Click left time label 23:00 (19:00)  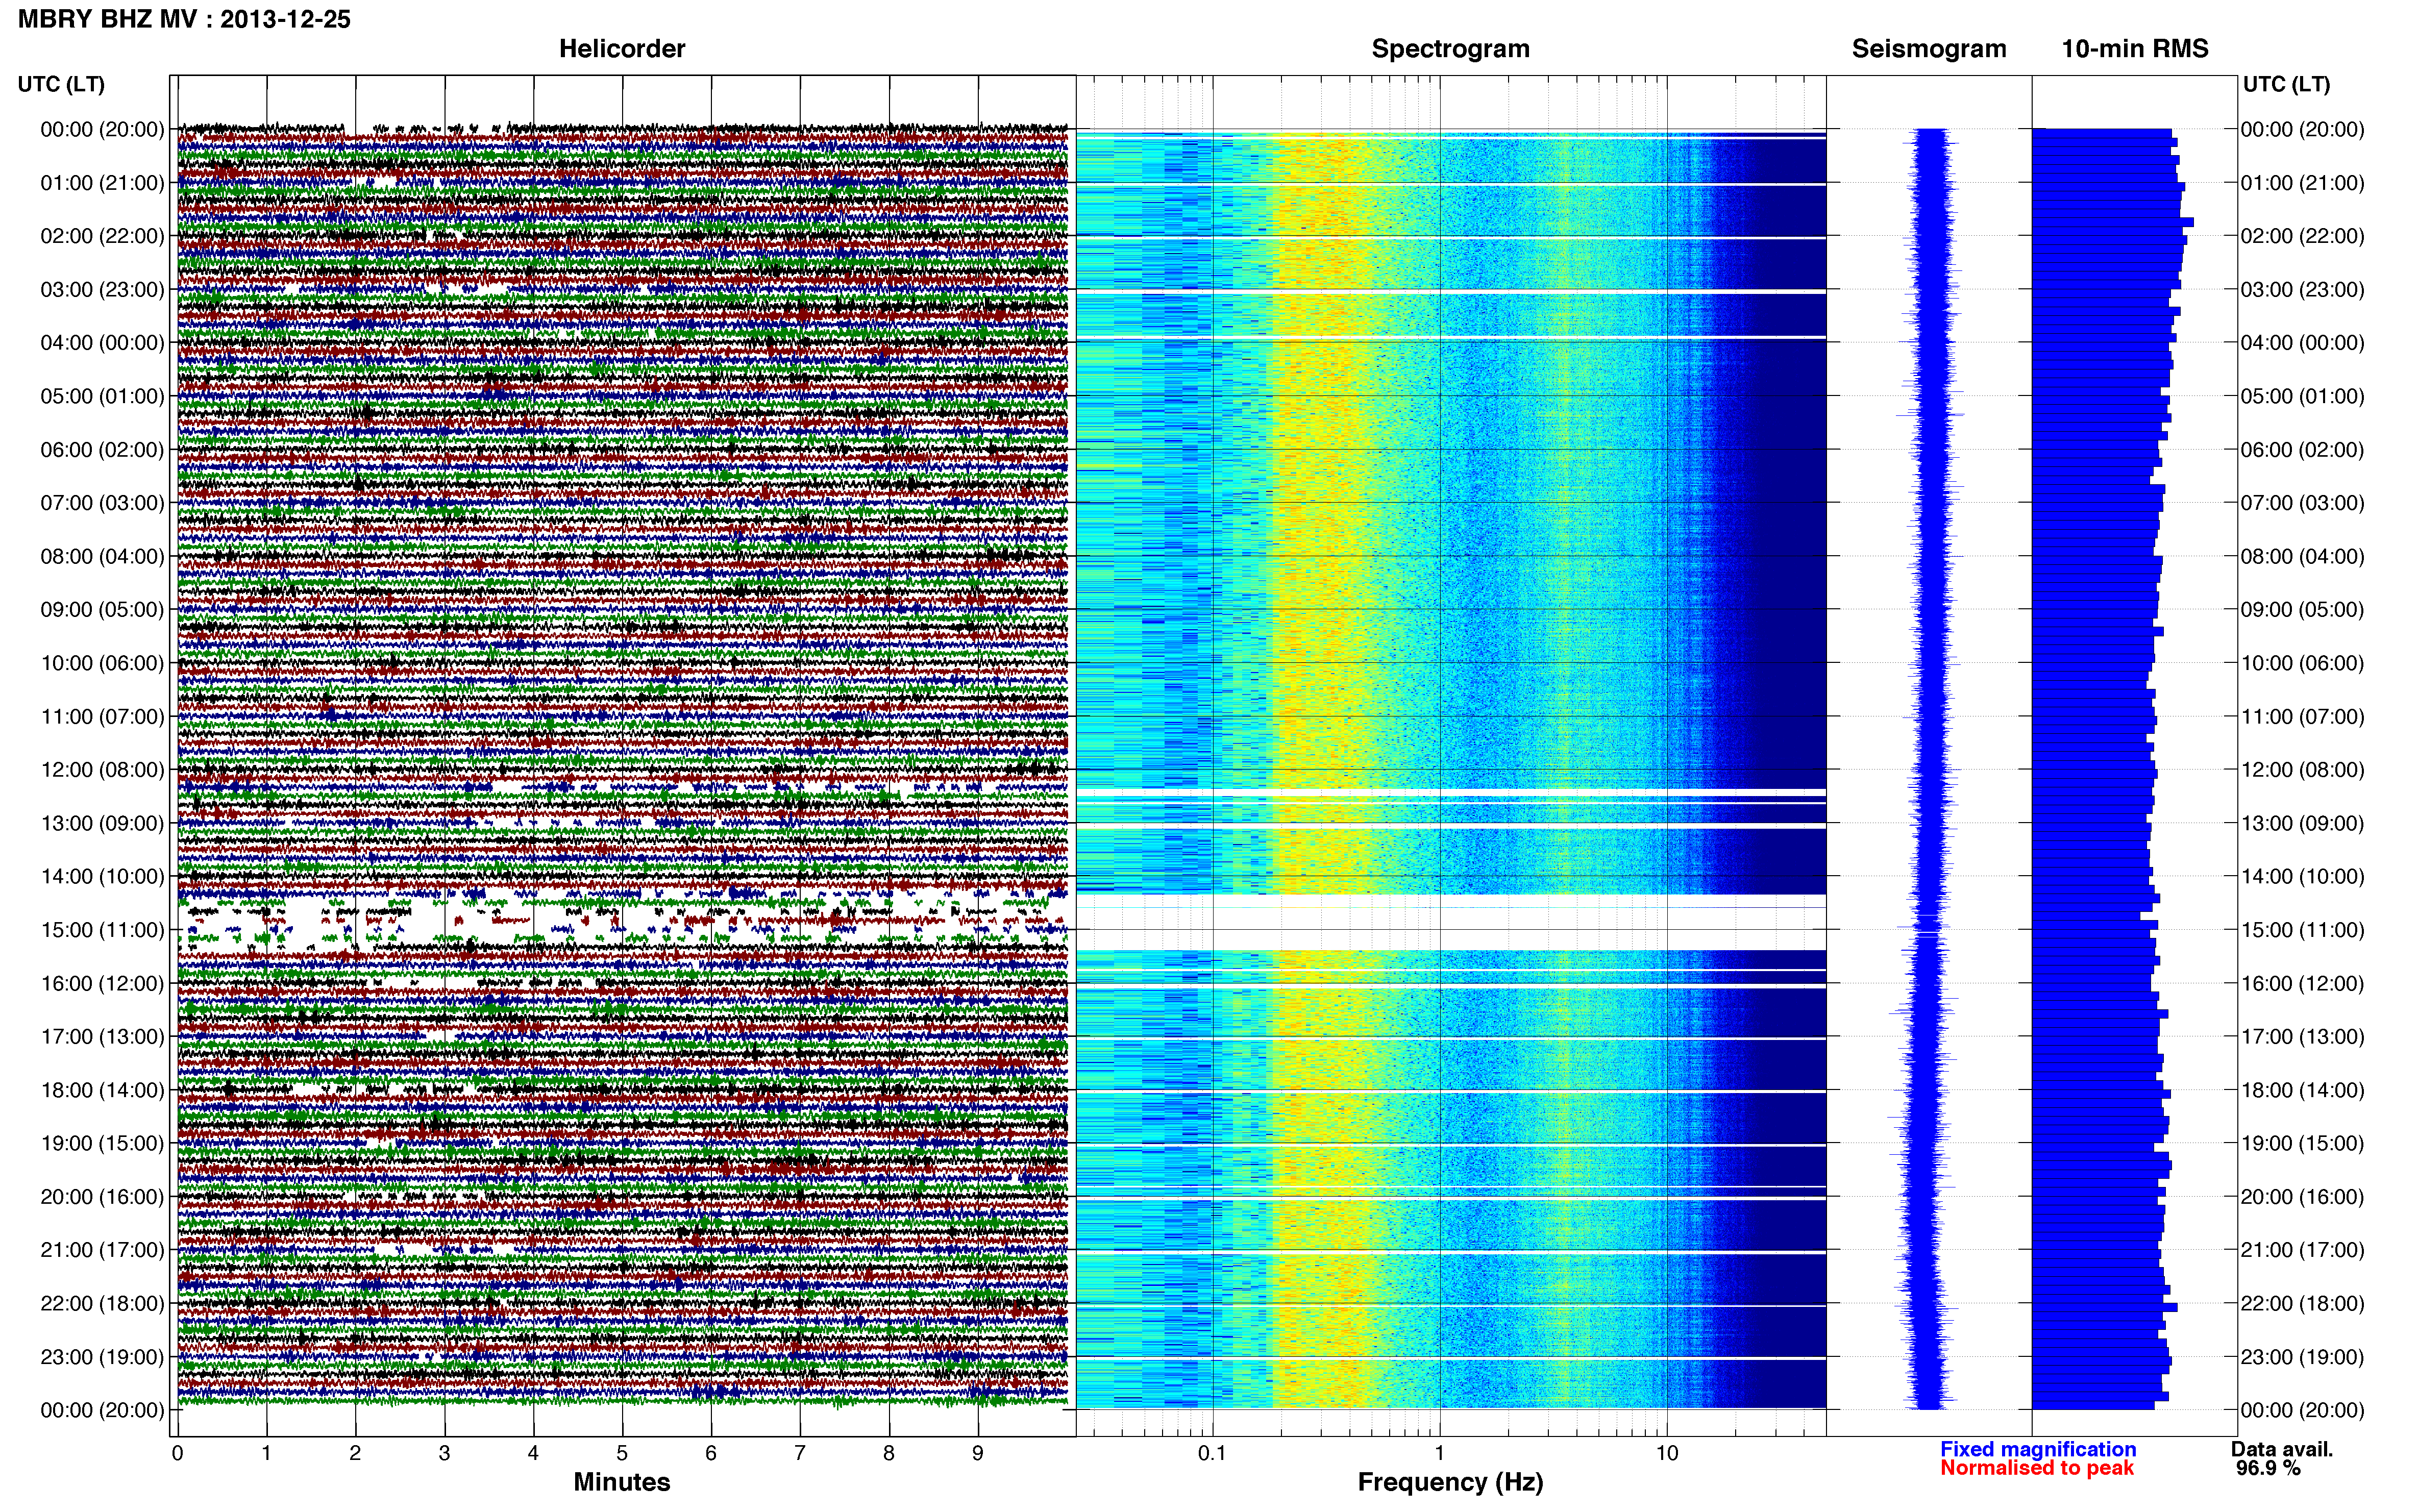point(102,1357)
